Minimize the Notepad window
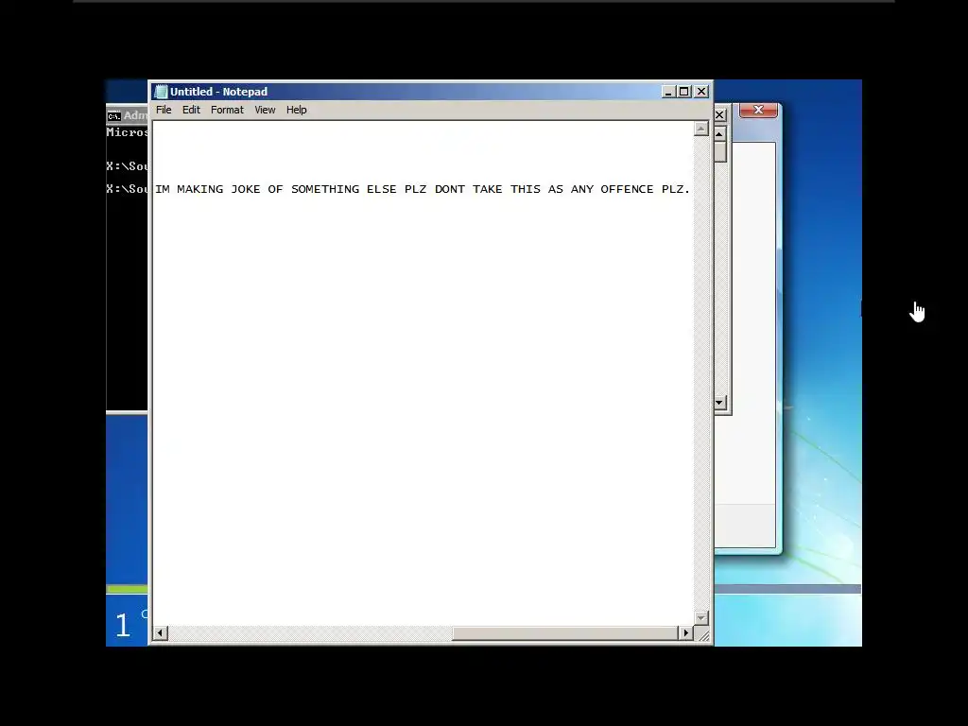The width and height of the screenshot is (968, 726). coord(668,92)
